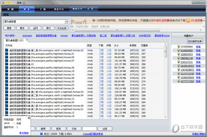Image resolution: width=207 pixels, height=137 pixels.
Task: Open related search link 第二季
Action: 103,36
